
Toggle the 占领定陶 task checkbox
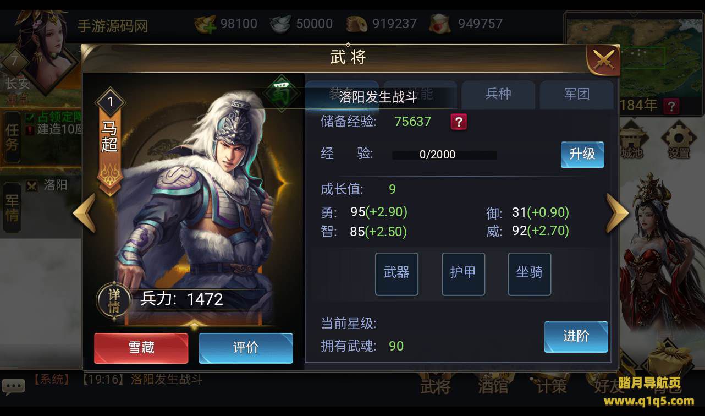(x=30, y=117)
